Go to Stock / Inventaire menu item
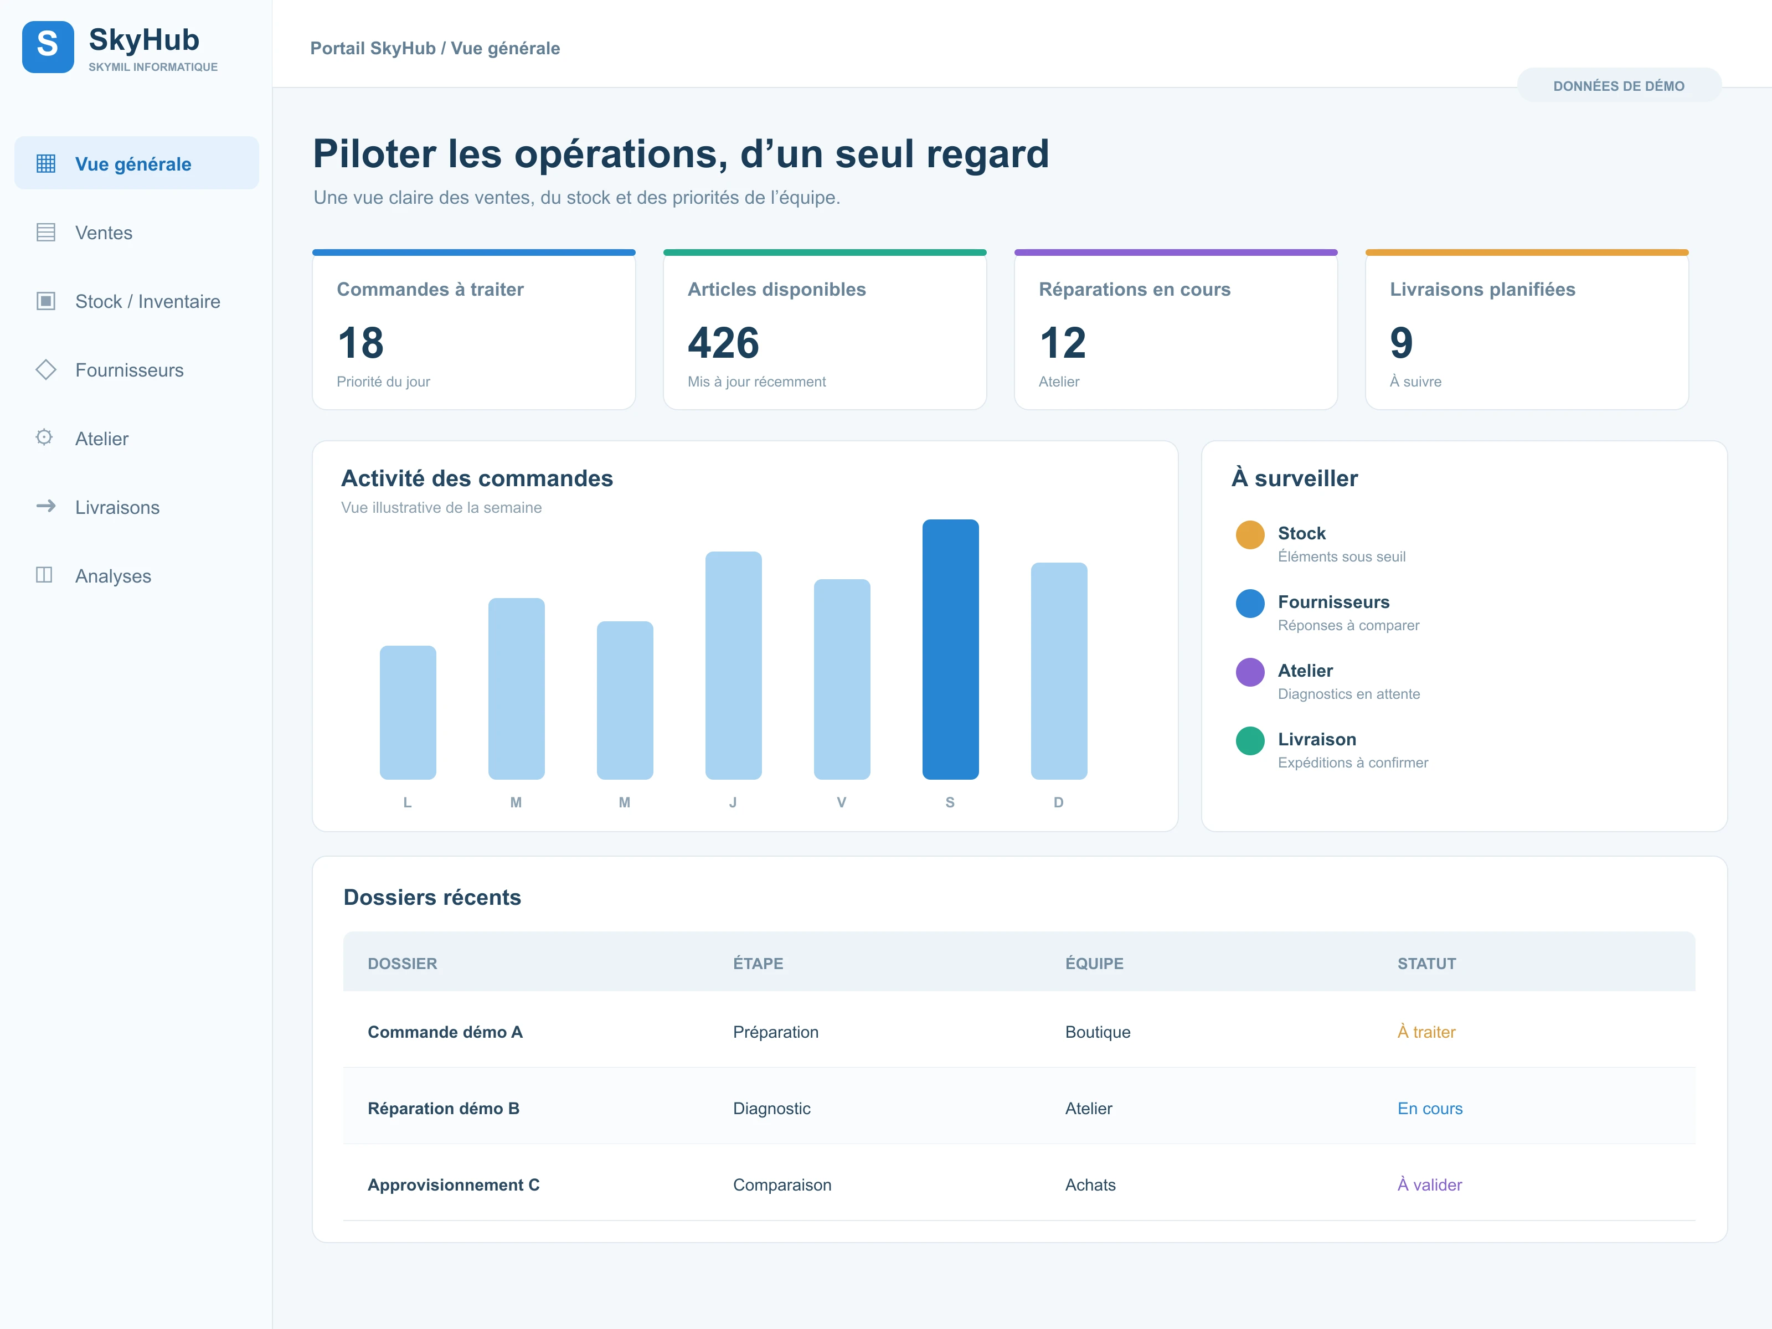This screenshot has height=1329, width=1772. [137, 301]
